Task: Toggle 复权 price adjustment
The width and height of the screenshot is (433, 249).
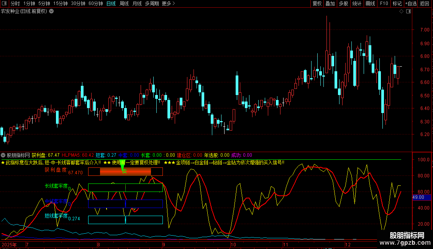Action: tap(317, 3)
